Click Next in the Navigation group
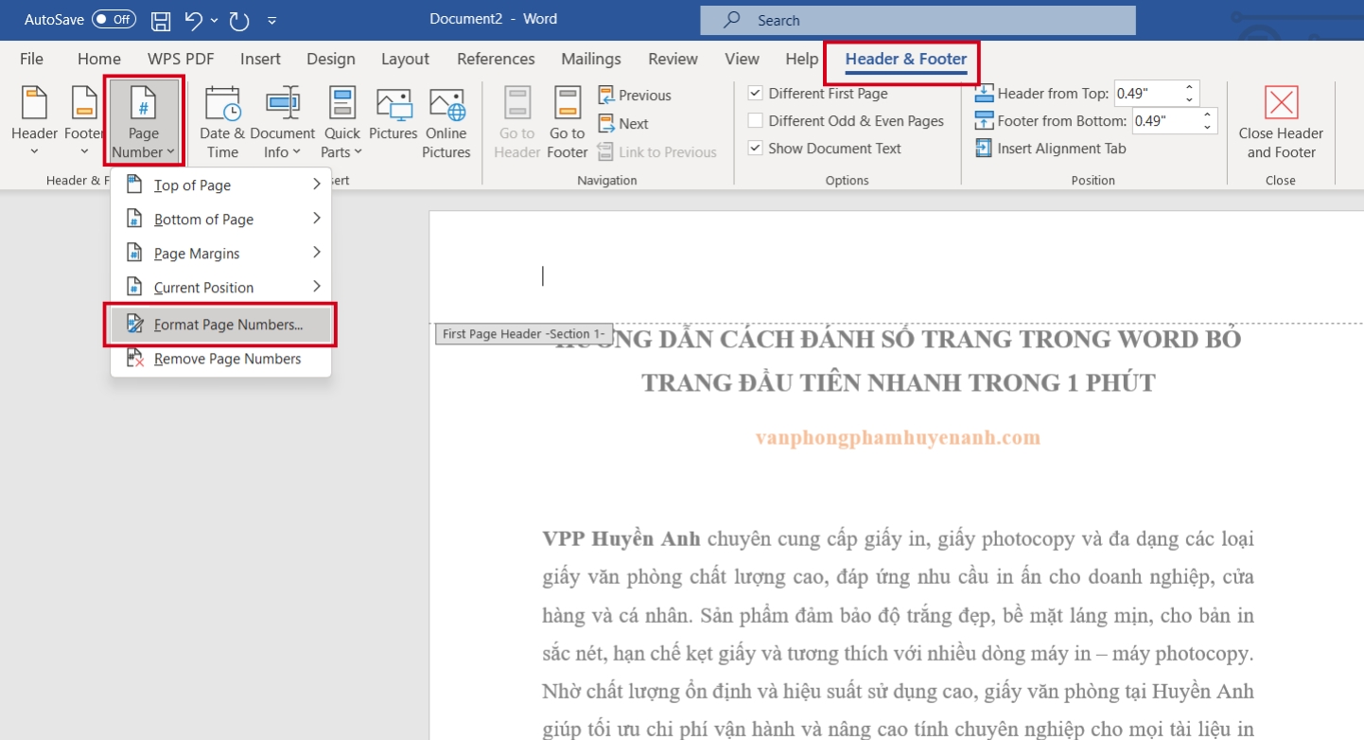Screen dimensions: 1364x740 623,124
